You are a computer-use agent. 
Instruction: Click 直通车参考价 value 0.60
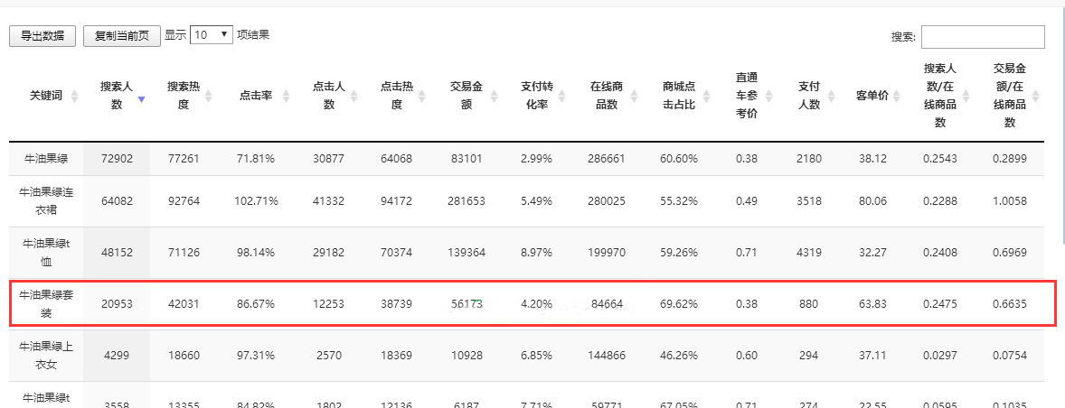(x=747, y=355)
